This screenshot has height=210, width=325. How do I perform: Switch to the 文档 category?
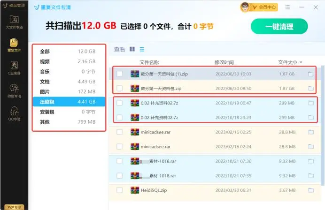click(x=45, y=82)
